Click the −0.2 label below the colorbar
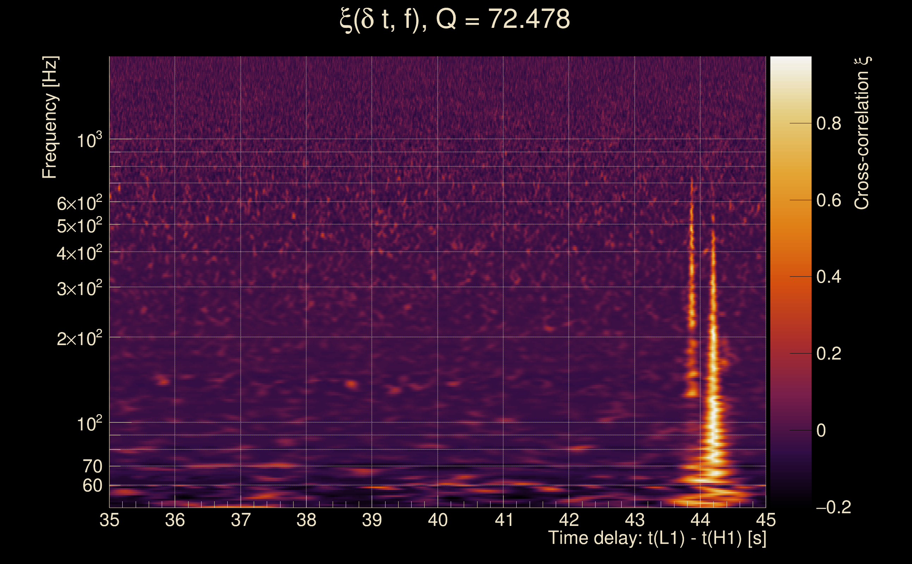The image size is (912, 564). tap(833, 507)
